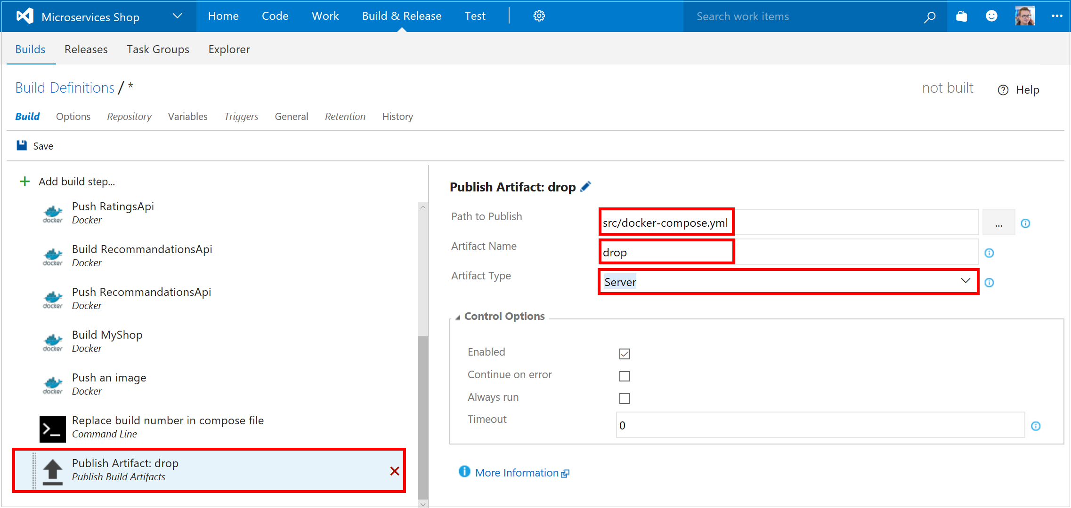Uncheck the Enabled checkbox
This screenshot has height=508, width=1071.
pos(625,353)
